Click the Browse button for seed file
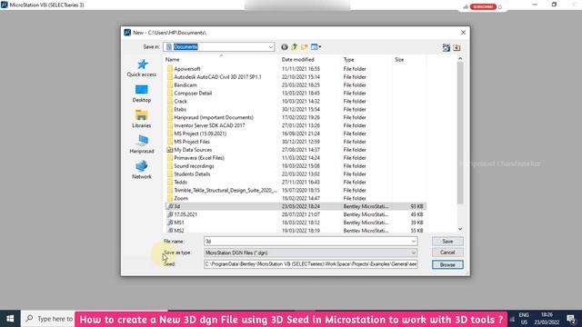The image size is (582, 327). click(447, 264)
